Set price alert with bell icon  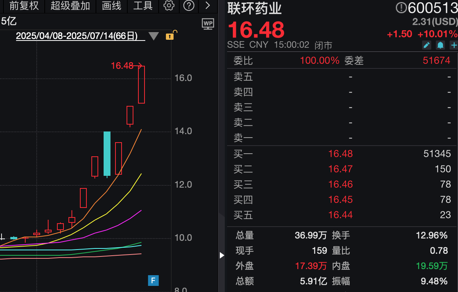coord(440,45)
